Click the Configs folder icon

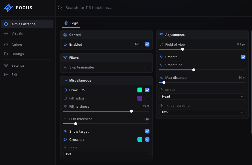coord(6,54)
